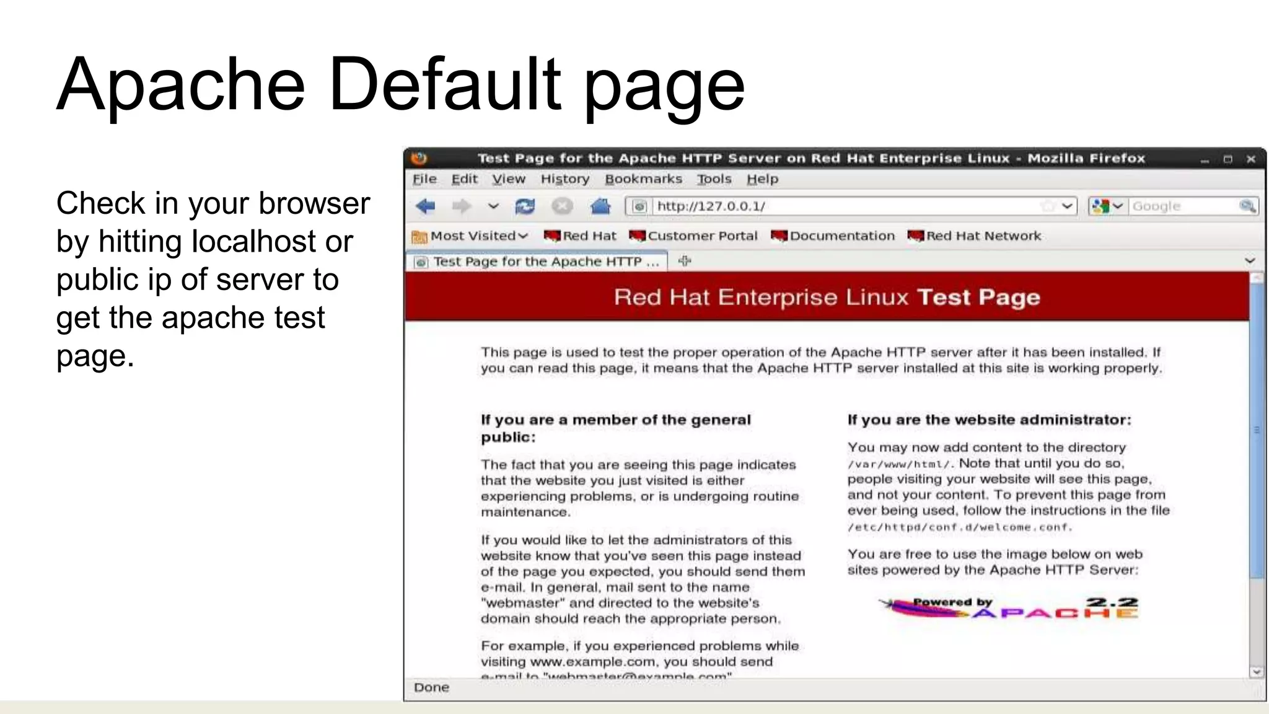Maximize the Firefox window
1269x714 pixels.
[x=1228, y=159]
